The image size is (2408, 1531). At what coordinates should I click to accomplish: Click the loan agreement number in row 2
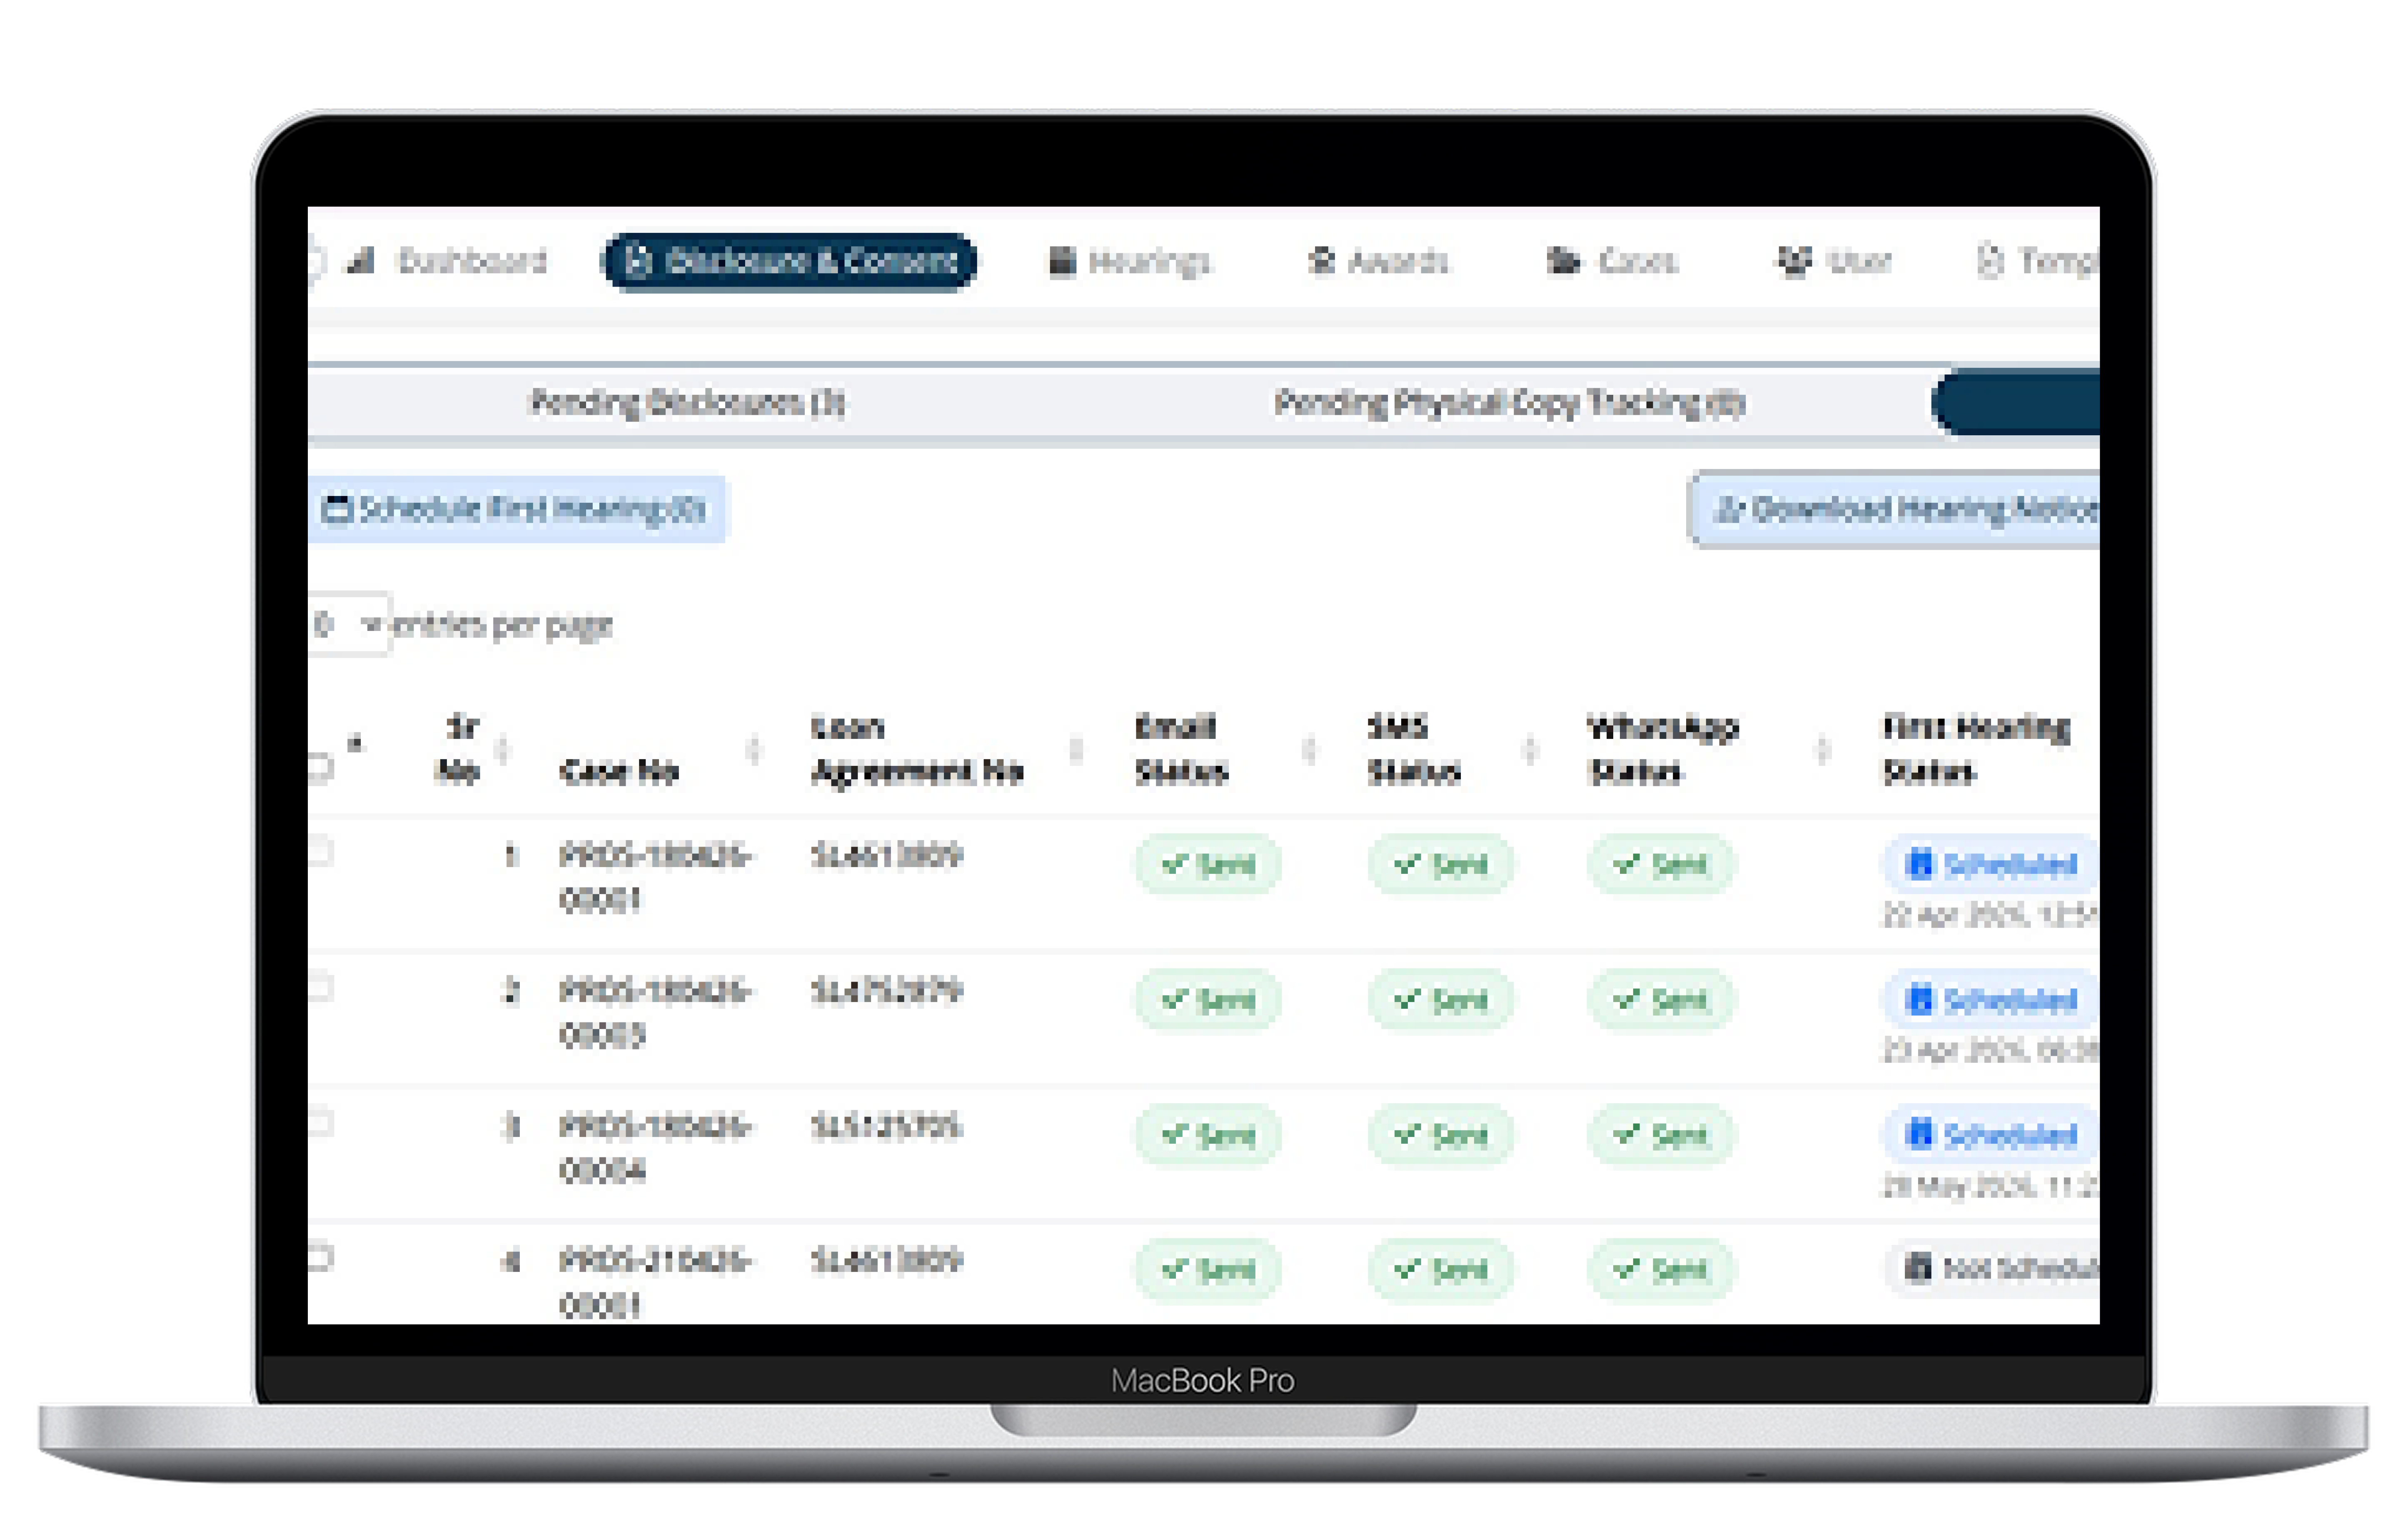(x=887, y=991)
